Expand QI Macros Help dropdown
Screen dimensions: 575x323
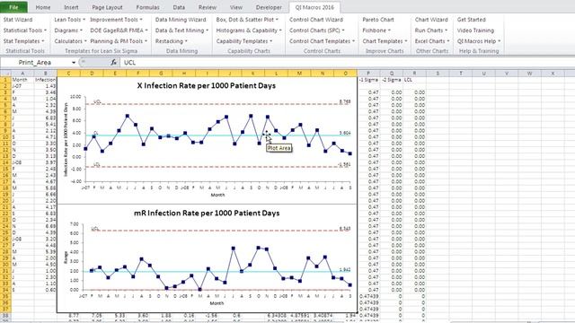(x=479, y=41)
